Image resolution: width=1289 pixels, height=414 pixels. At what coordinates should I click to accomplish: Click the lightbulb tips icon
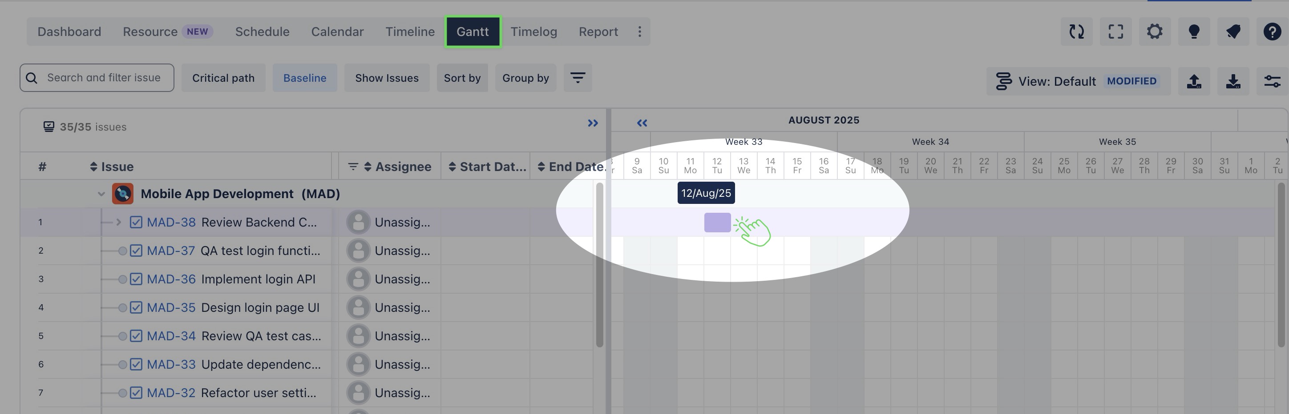tap(1194, 32)
